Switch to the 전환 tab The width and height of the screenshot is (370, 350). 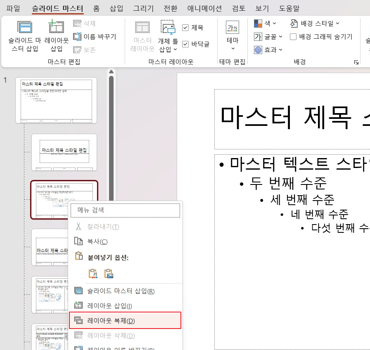[x=171, y=9]
